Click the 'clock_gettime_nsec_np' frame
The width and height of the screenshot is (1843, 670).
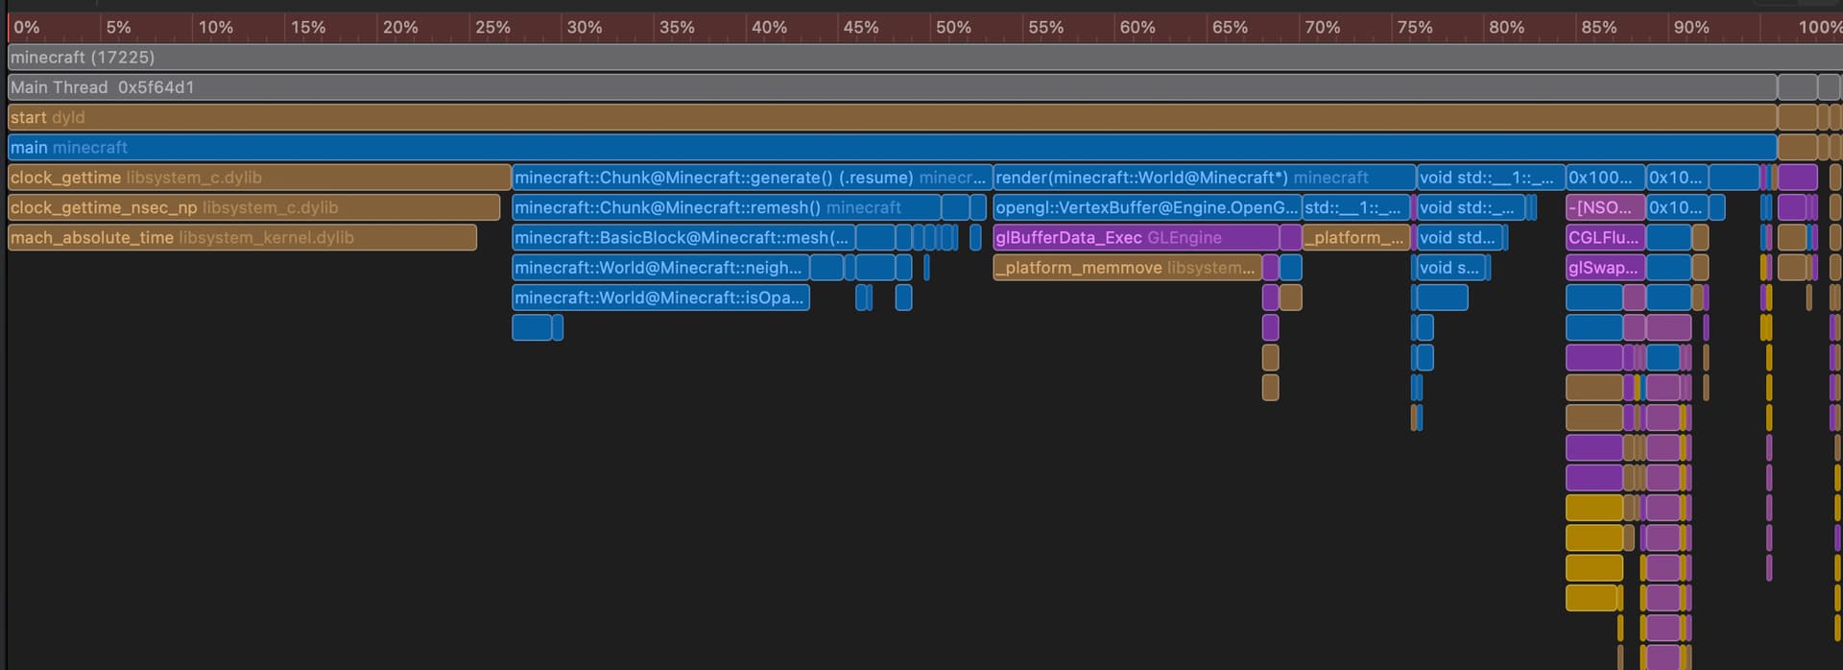[253, 207]
